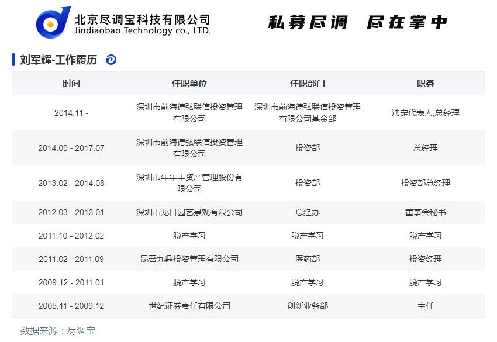Select the 创新业务部 department cell

[x=308, y=306]
